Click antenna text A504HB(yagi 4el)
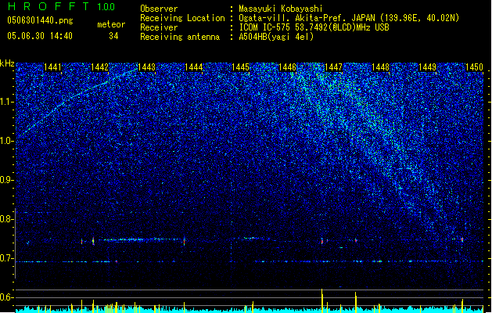 coord(276,37)
